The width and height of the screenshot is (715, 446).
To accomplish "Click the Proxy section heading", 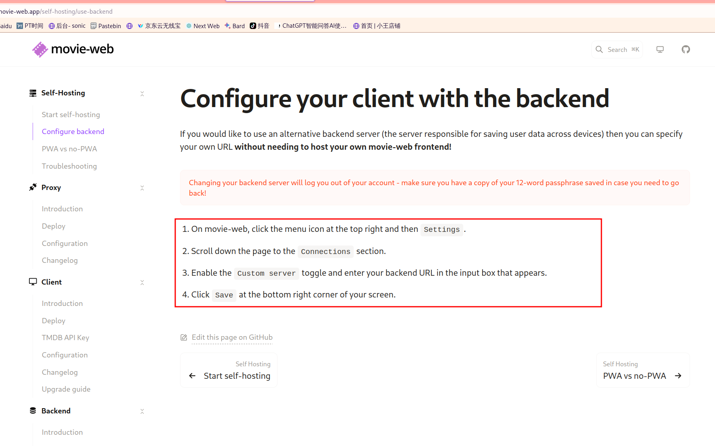I will pos(51,188).
